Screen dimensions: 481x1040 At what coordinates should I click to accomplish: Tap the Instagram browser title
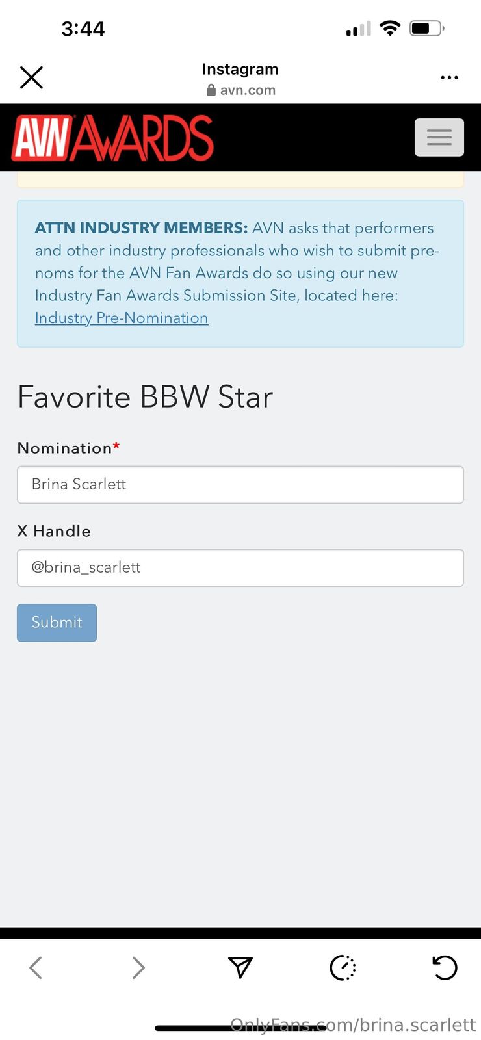click(x=240, y=69)
